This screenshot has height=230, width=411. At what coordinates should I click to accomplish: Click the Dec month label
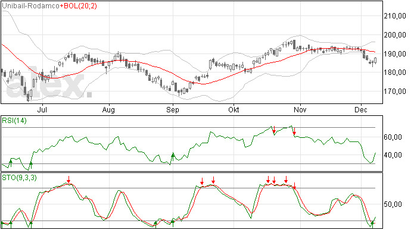point(361,109)
